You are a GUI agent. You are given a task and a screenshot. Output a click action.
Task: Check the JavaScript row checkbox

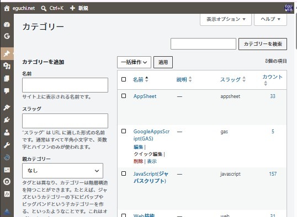click(124, 173)
